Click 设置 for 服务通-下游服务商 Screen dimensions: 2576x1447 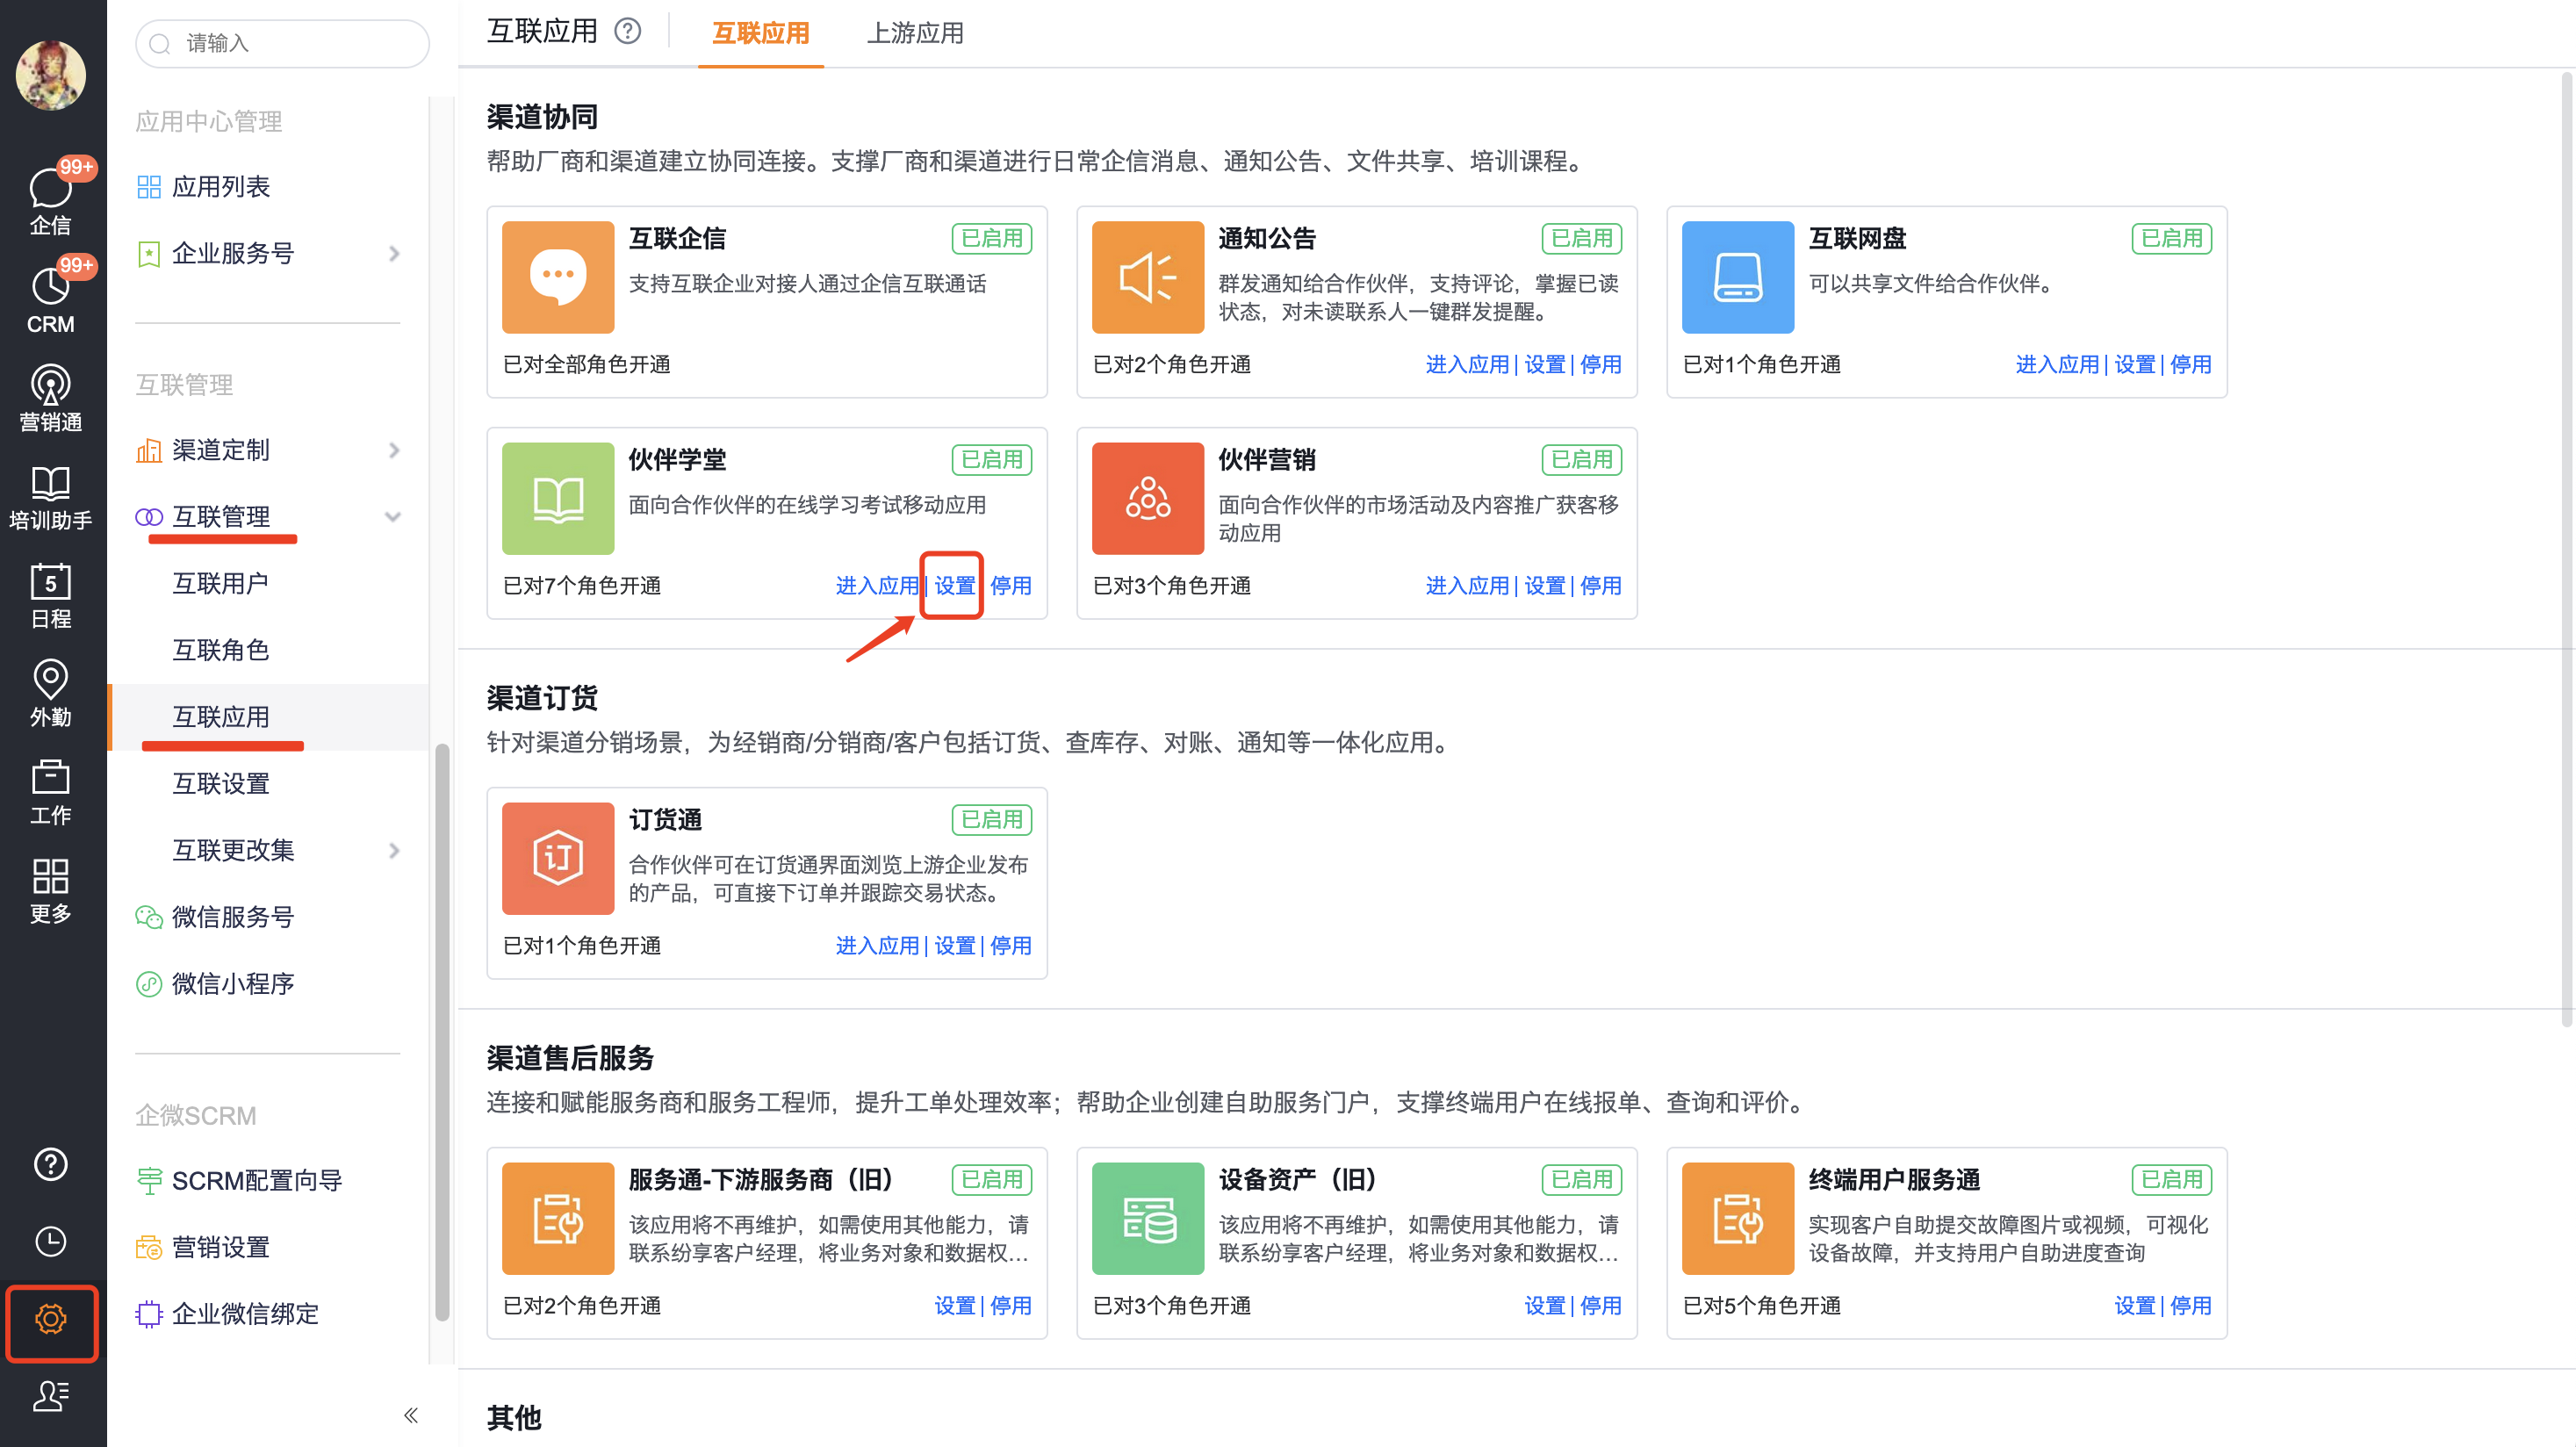pyautogui.click(x=955, y=1305)
